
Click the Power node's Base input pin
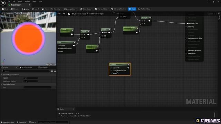pos(103,33)
